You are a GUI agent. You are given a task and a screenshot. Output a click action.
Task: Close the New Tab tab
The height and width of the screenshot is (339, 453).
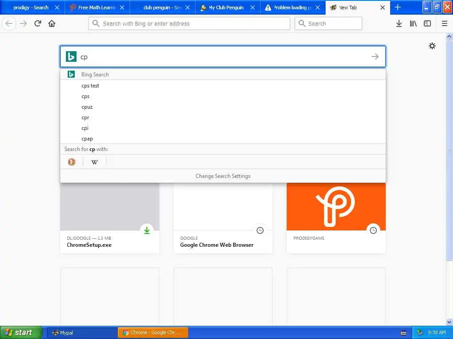click(383, 8)
